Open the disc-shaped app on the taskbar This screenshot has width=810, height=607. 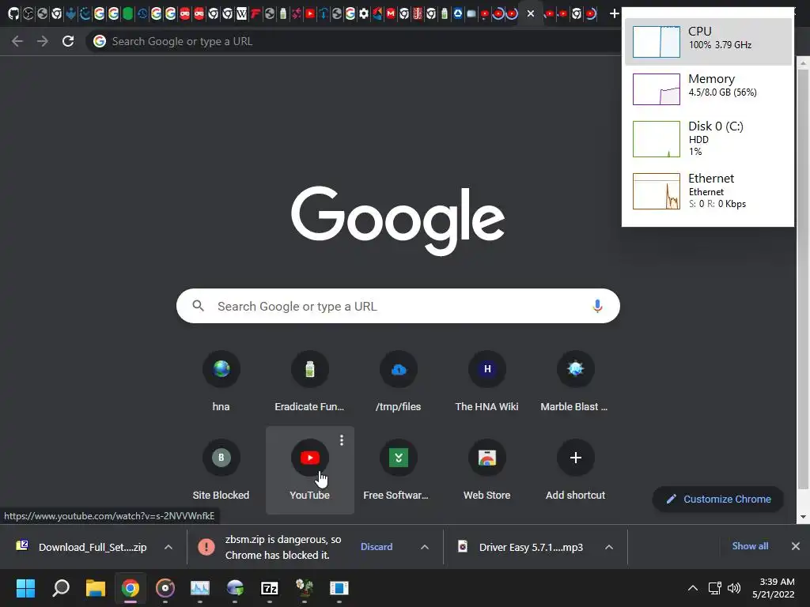[165, 588]
